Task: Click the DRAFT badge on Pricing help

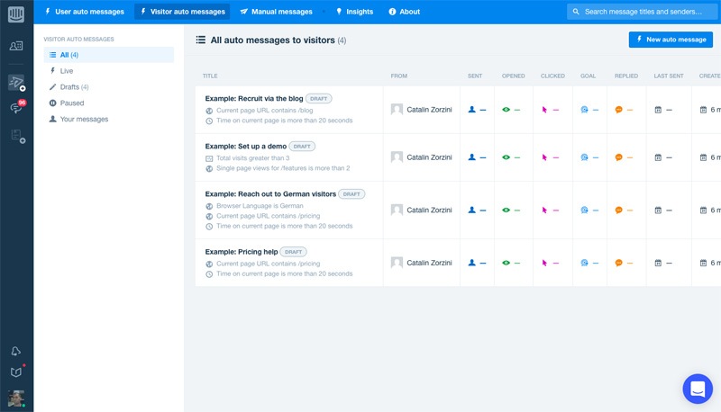Action: (x=294, y=252)
